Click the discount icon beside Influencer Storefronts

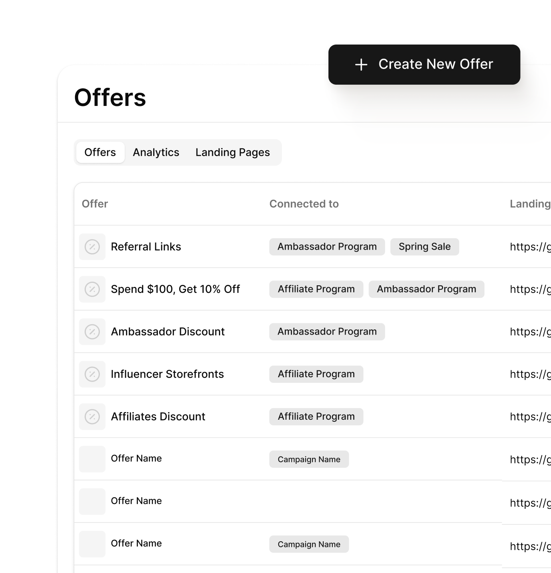tap(92, 374)
